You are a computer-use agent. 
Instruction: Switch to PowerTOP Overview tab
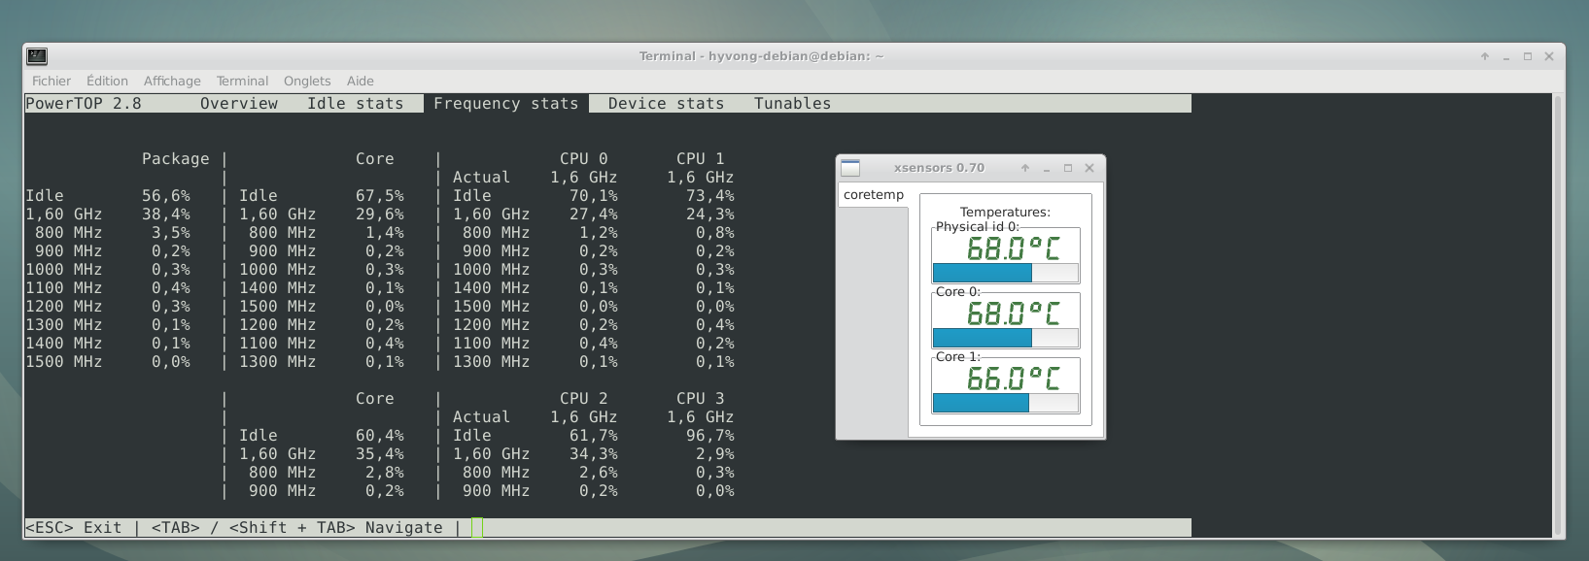[x=239, y=104]
